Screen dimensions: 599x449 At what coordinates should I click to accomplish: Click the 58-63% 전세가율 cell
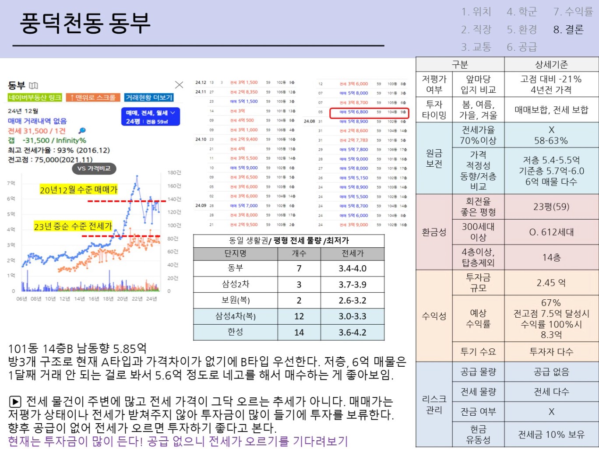coord(551,135)
